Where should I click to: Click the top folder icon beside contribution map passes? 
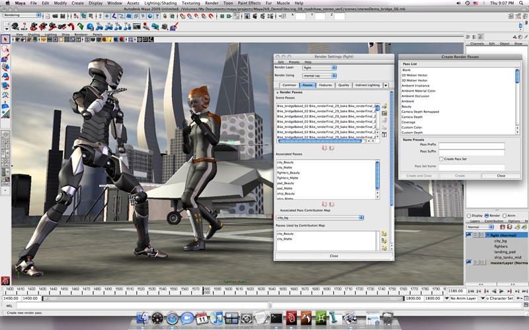pyautogui.click(x=384, y=234)
